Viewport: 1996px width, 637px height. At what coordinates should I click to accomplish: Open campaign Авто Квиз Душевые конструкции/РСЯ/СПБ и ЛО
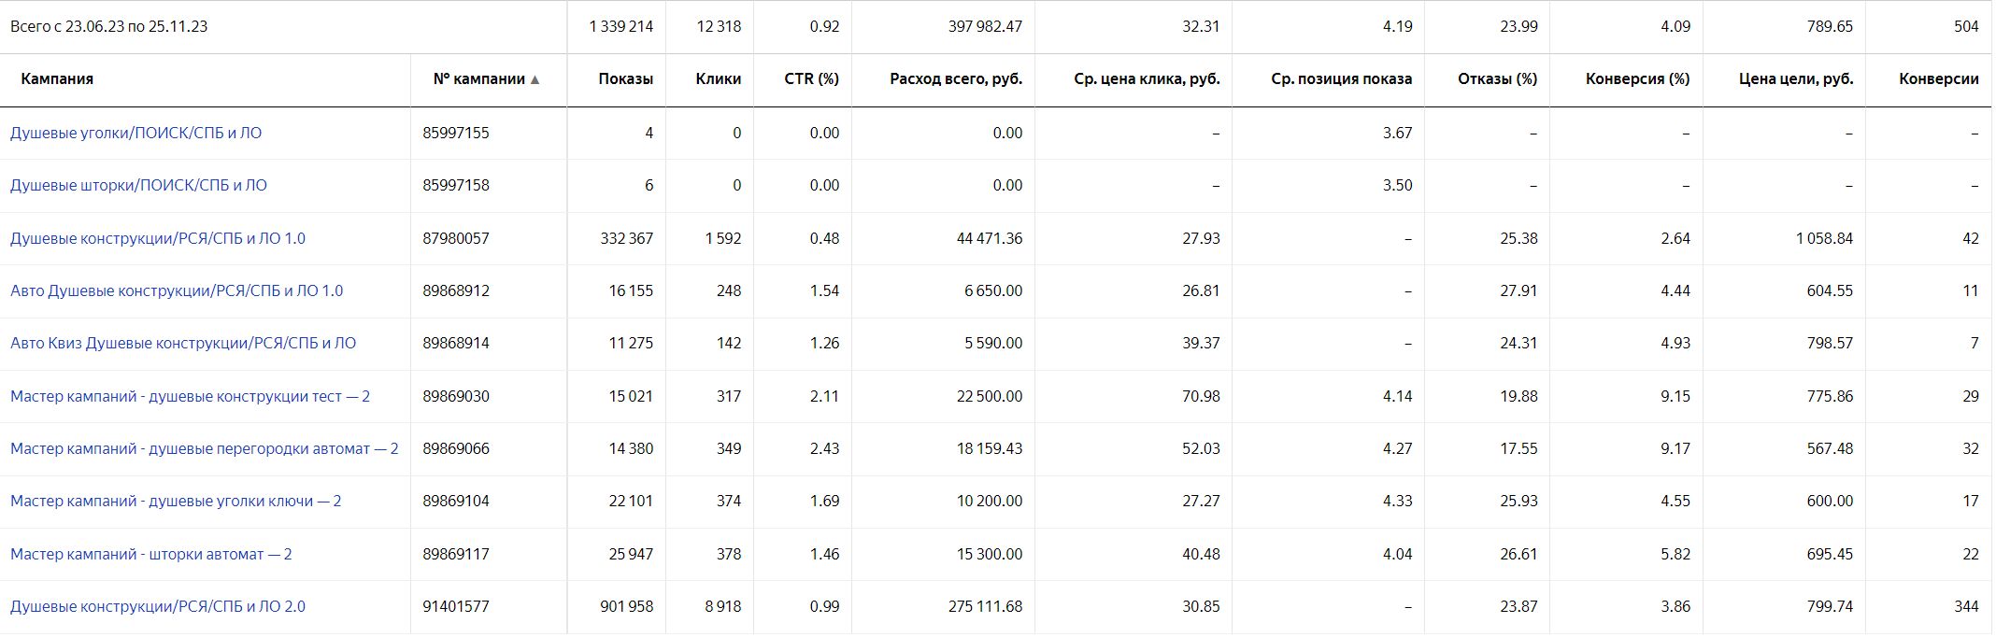tap(183, 343)
